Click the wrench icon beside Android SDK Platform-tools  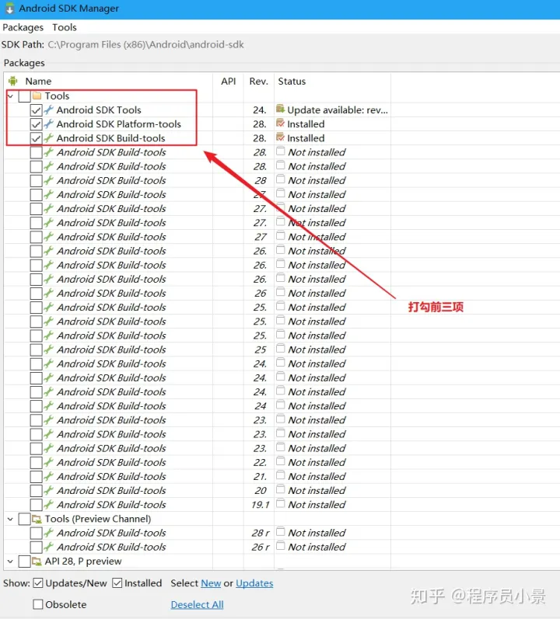48,124
